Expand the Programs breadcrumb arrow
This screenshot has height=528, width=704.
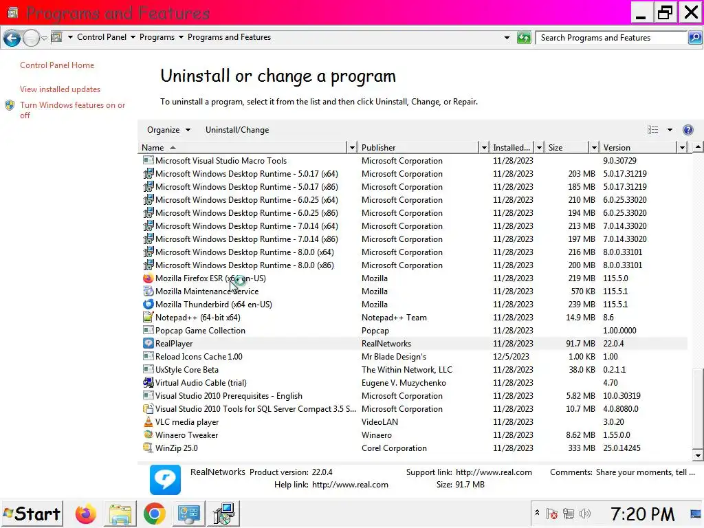click(181, 37)
